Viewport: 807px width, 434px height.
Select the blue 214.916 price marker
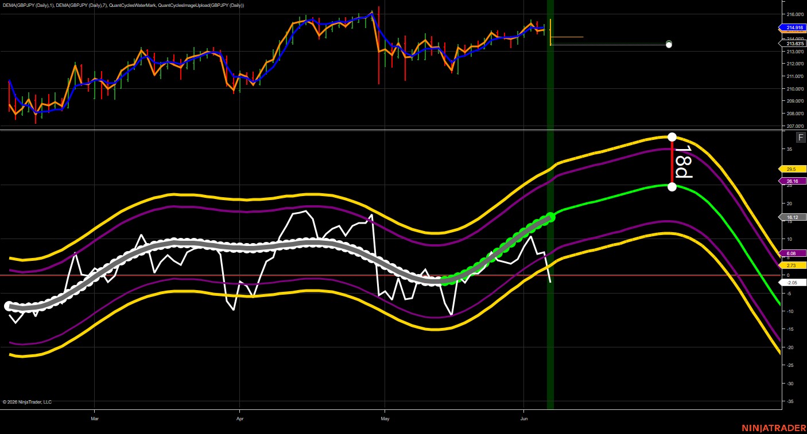point(793,28)
